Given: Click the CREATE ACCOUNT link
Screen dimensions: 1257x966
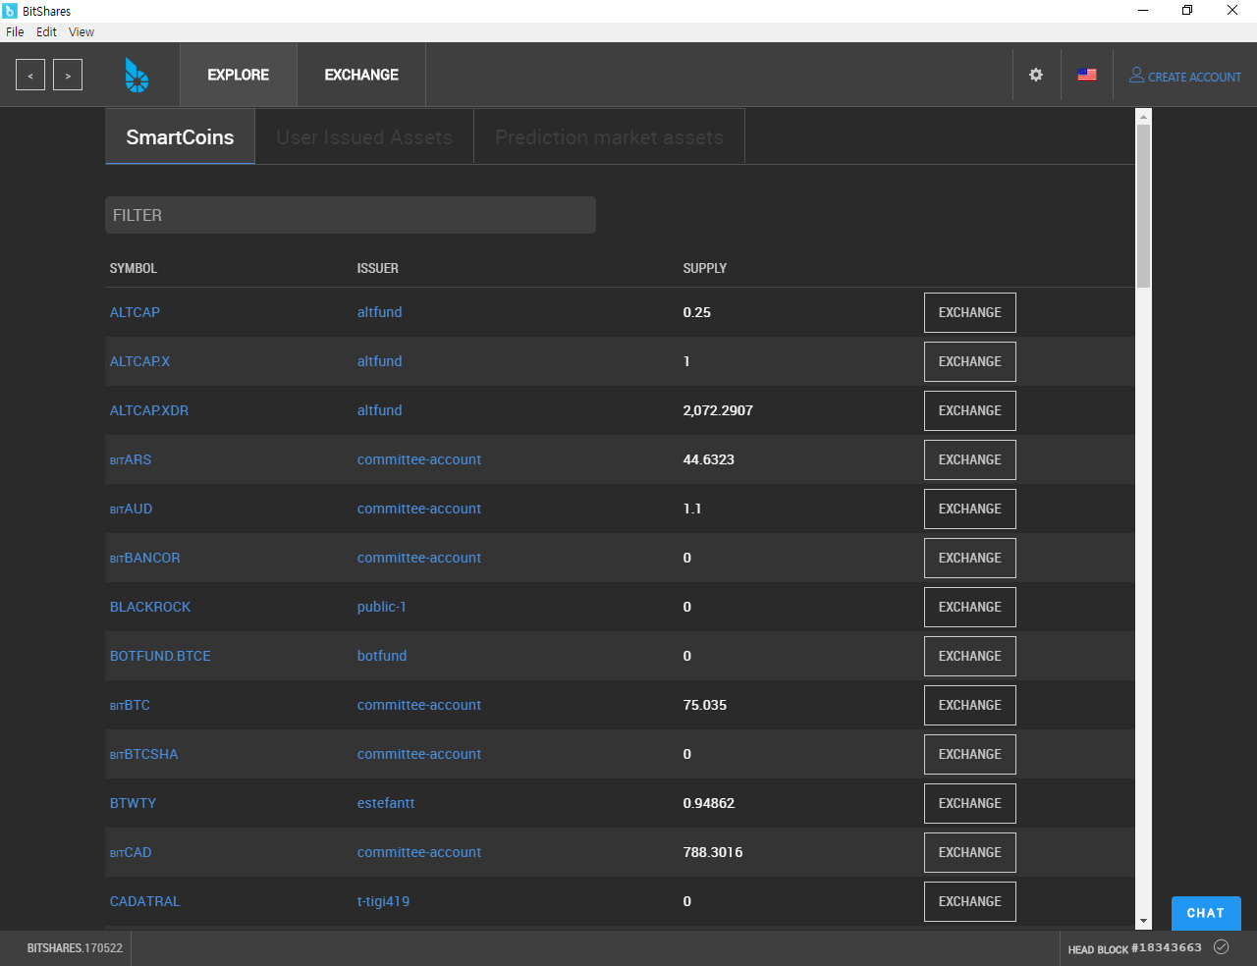Looking at the screenshot, I should 1185,76.
